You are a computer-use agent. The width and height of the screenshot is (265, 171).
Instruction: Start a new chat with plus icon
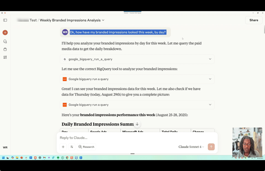[x=5, y=33]
